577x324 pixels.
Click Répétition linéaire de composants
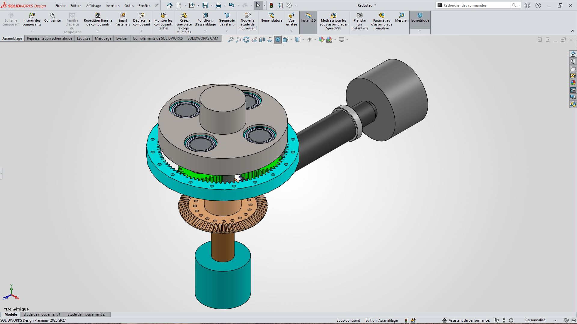98,20
